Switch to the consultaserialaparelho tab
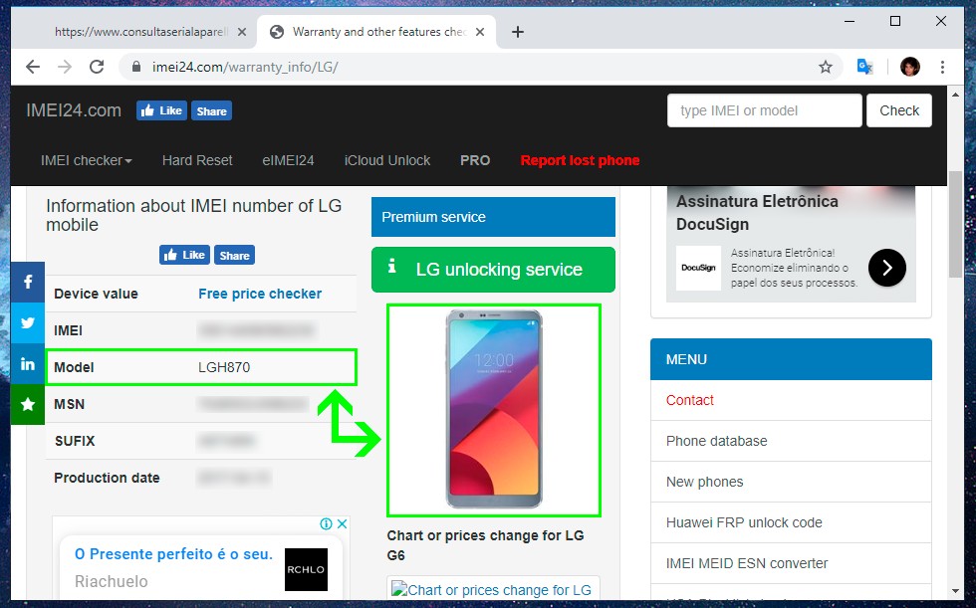The height and width of the screenshot is (608, 976). coord(141,32)
